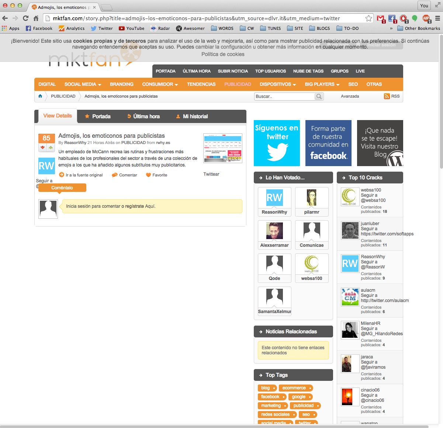
Task: Open the Analytics bookmark
Action: [x=72, y=28]
